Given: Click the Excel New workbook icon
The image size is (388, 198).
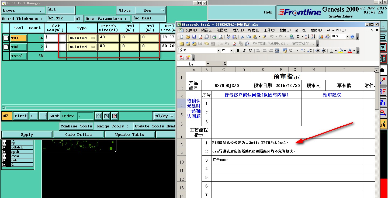Looking at the screenshot, I should coord(182,37).
